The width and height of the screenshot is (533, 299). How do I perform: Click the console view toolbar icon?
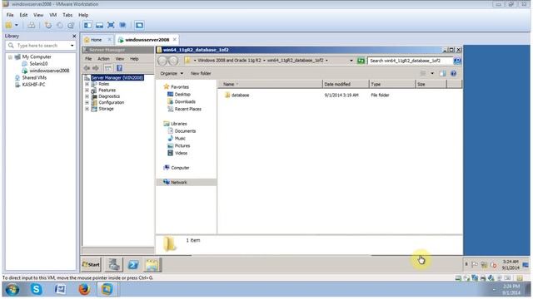(139, 25)
